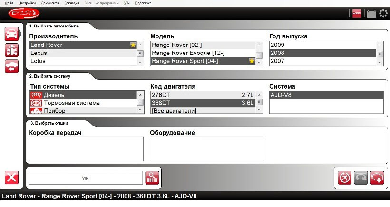Click the VIN barcode search icon
Image resolution: width=390 pixels, height=207 pixels.
(152, 178)
